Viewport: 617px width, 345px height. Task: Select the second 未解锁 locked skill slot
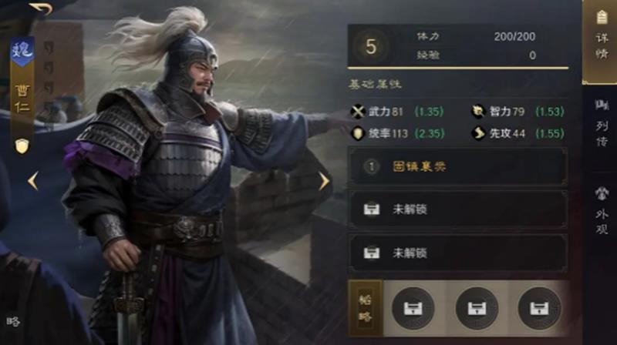tap(458, 253)
